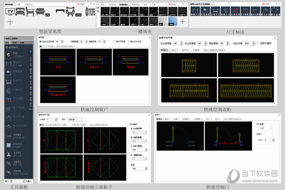Choose the marble crack fill pattern, bottom row

134,21
